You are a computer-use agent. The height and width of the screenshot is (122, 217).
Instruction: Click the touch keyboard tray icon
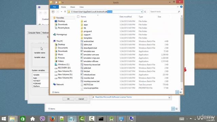tap(182, 119)
